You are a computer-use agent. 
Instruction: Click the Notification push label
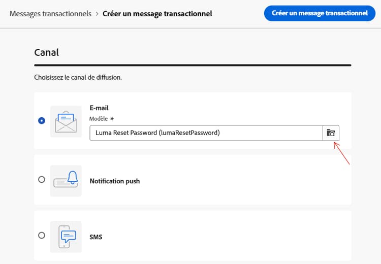pyautogui.click(x=115, y=181)
